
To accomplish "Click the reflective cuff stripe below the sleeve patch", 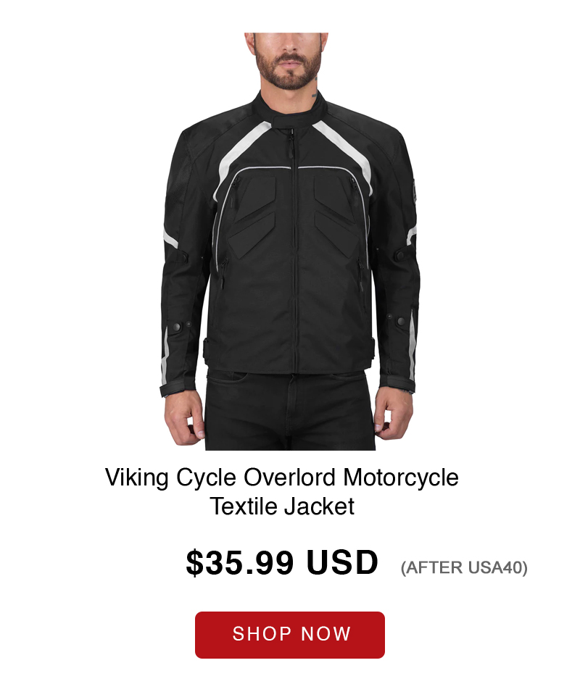I will pyautogui.click(x=410, y=345).
